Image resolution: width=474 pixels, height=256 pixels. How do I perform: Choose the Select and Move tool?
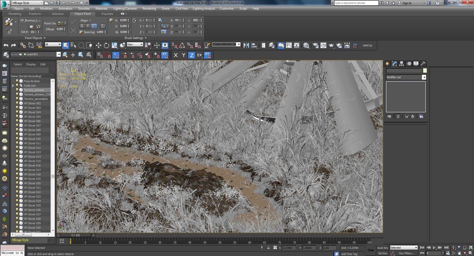pyautogui.click(x=98, y=45)
